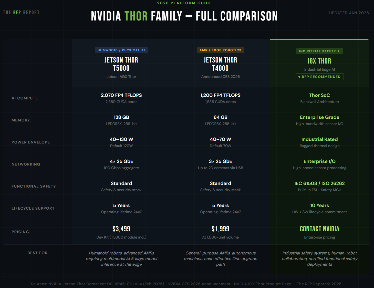Open The RFP Report logo link
Screen dimensions: 374x288
(21, 12)
